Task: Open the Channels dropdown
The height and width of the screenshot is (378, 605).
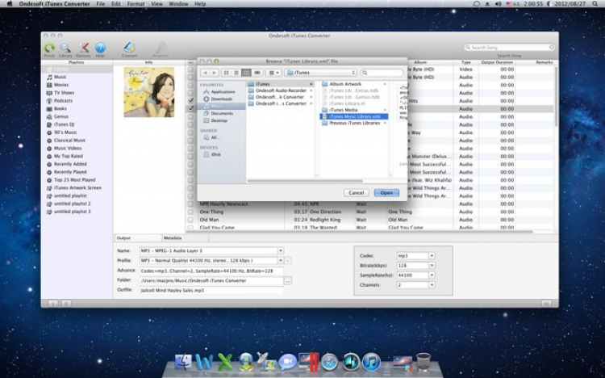Action: tap(432, 285)
